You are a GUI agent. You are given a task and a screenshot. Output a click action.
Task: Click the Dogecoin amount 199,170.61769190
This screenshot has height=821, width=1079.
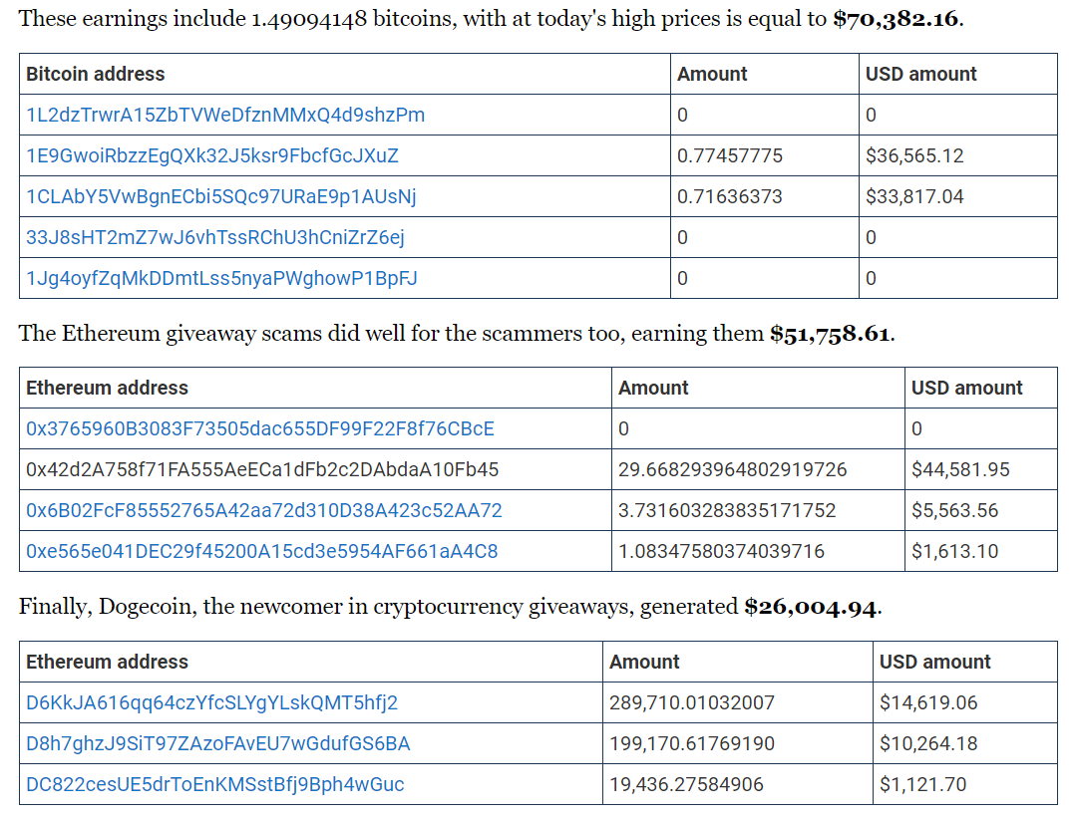pos(692,743)
